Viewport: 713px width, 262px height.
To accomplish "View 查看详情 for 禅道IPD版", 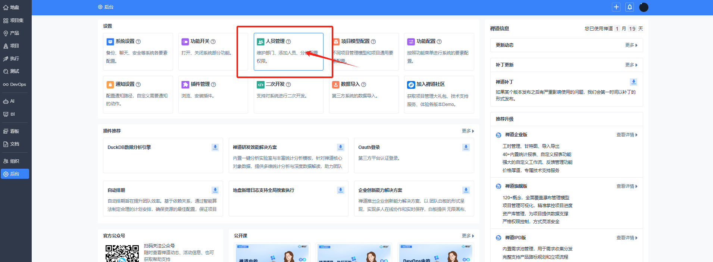I will click(x=627, y=238).
